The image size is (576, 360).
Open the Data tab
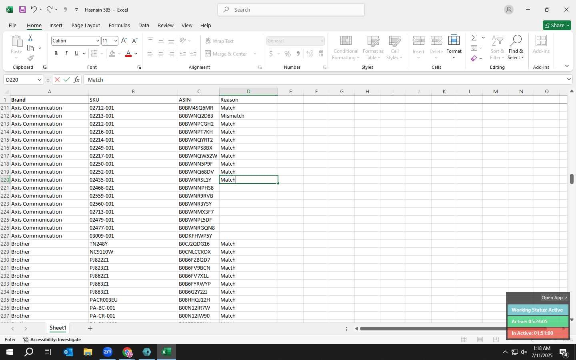tap(144, 25)
